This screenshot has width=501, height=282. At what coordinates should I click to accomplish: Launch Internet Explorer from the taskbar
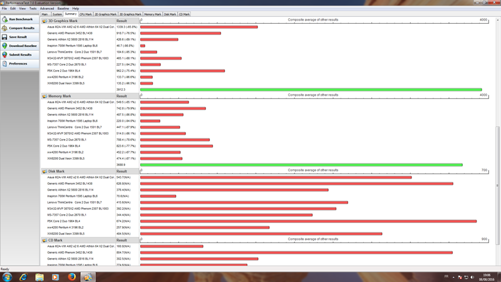pyautogui.click(x=23, y=277)
